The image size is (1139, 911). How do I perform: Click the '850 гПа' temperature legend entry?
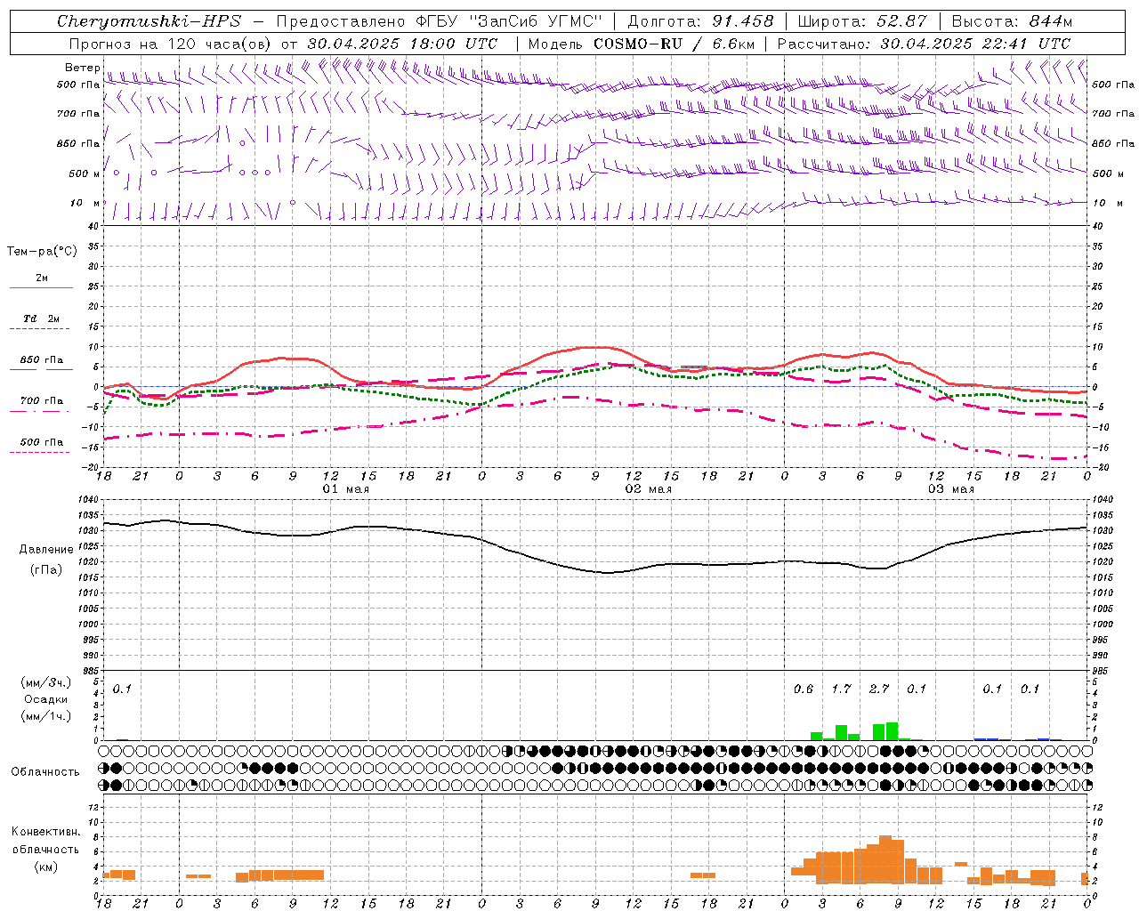42,360
